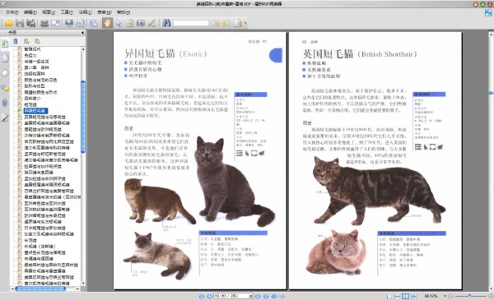
Task: Choose the Typewriter pencil tool
Action: click(x=151, y=23)
